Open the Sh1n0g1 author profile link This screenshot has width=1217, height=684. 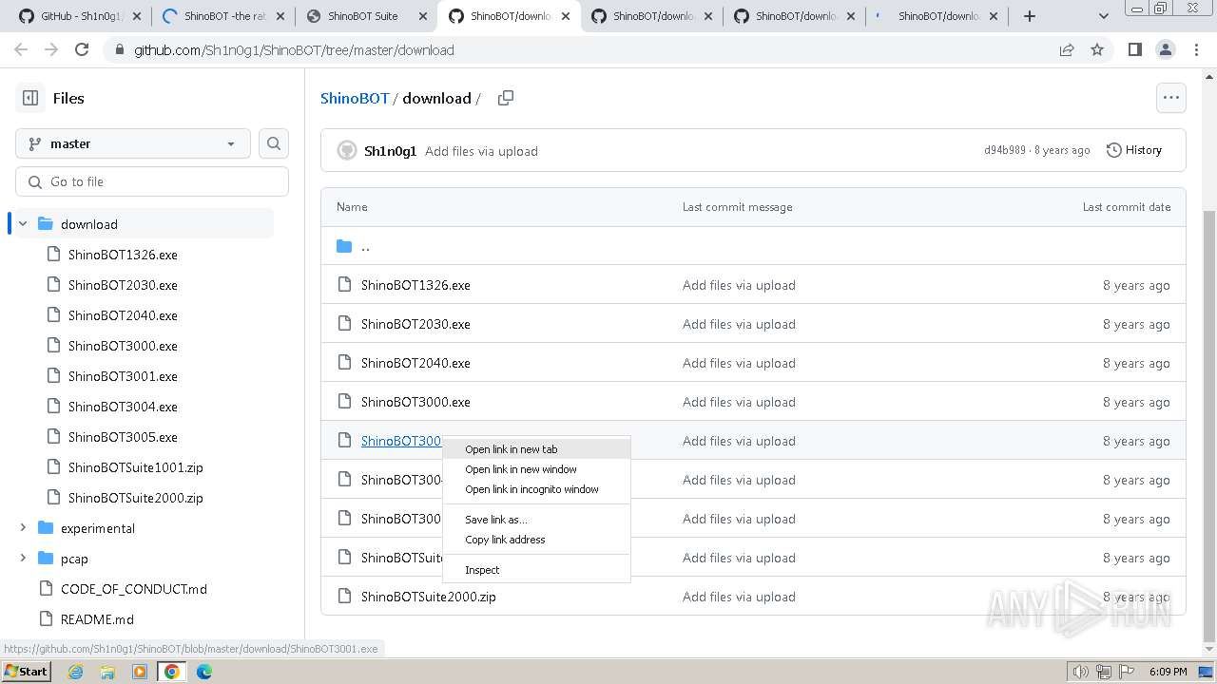pos(390,151)
